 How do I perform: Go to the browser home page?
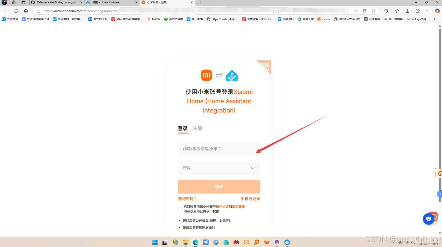point(26,11)
